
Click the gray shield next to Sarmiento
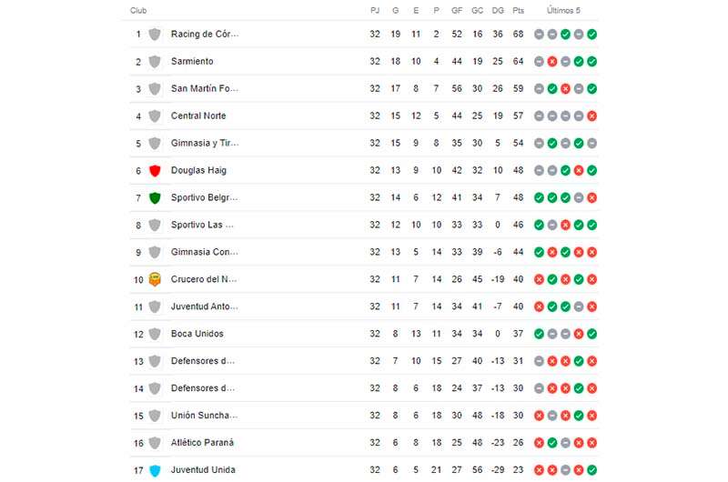click(155, 62)
